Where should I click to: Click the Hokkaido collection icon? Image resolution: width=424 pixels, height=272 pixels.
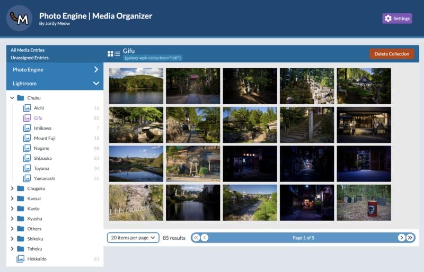[x=20, y=259]
